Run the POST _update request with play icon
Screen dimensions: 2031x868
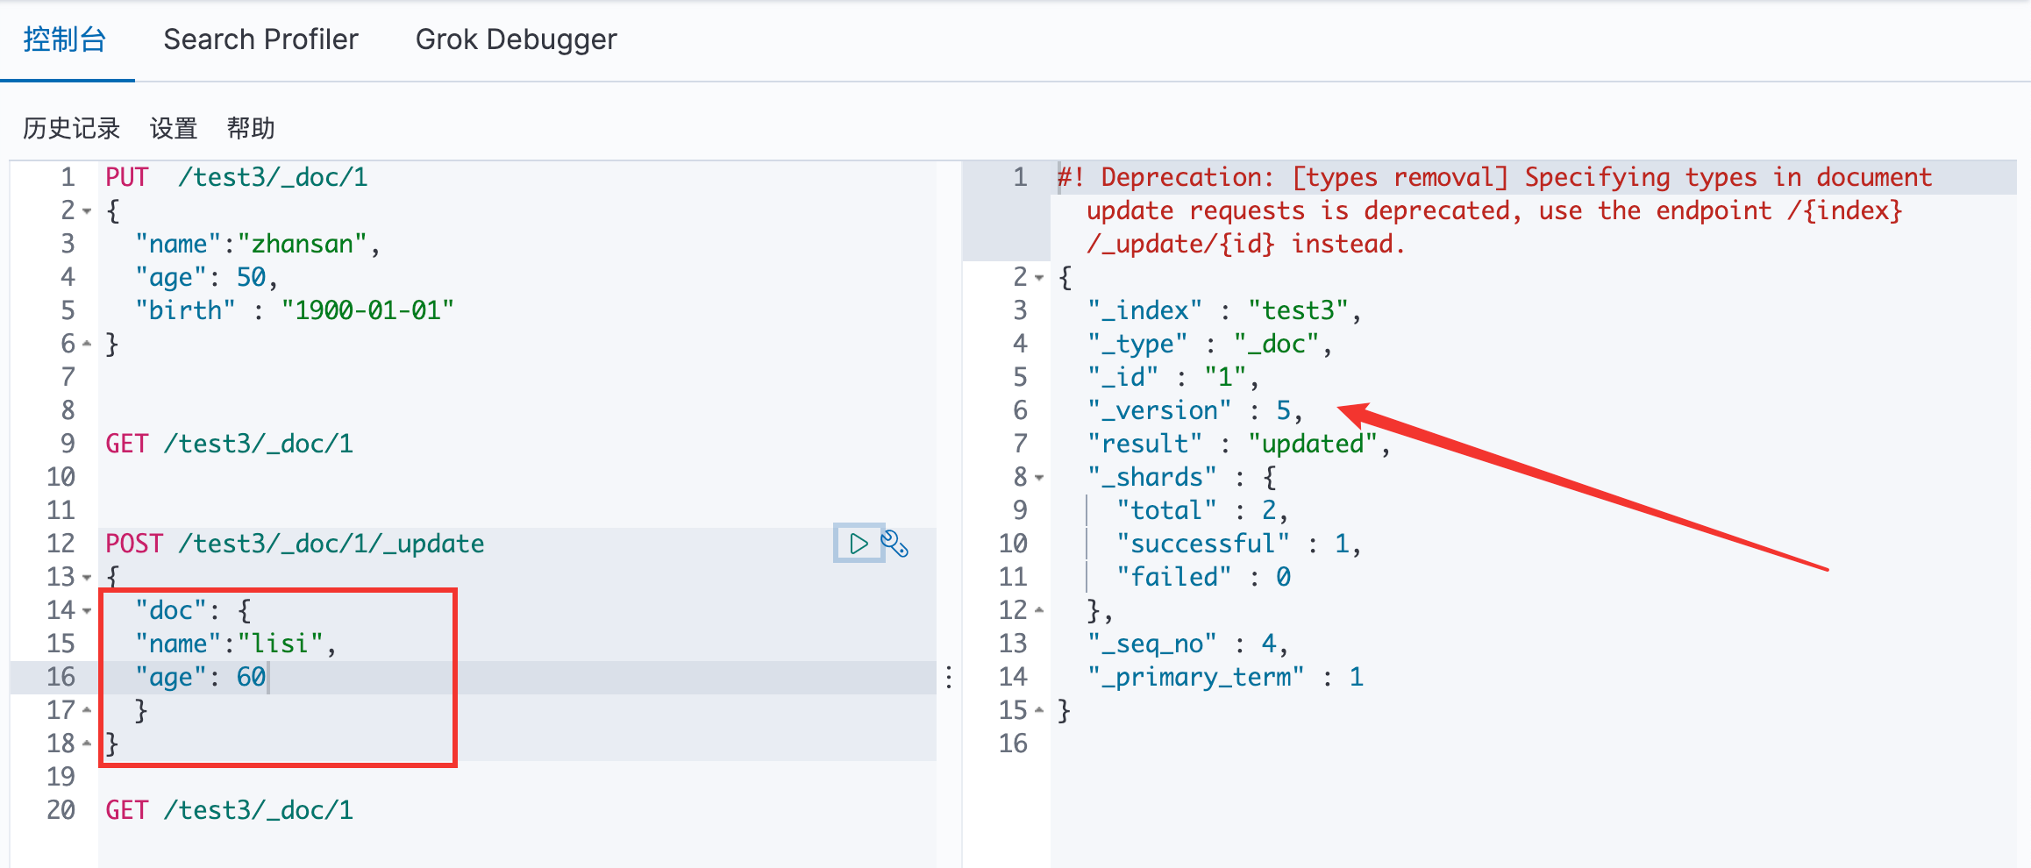[858, 544]
